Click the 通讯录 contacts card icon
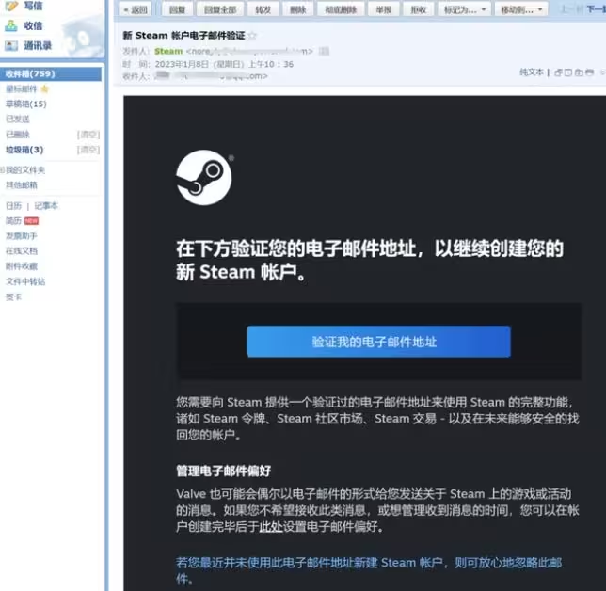Screen dimensions: 606x591 (x=11, y=45)
